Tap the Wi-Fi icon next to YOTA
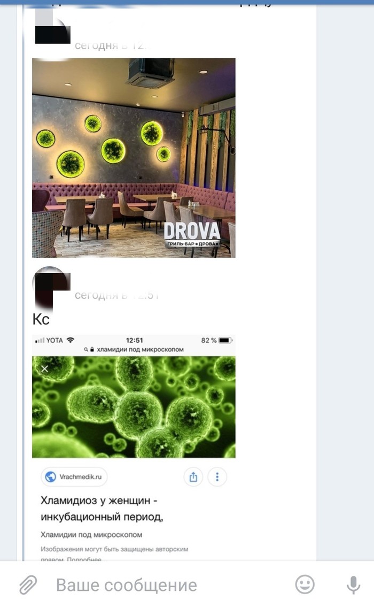This screenshot has width=374, height=608. (70, 340)
